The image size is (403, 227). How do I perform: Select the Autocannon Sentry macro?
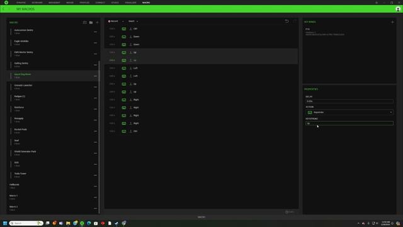point(53,32)
